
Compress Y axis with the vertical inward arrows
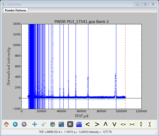150,124
